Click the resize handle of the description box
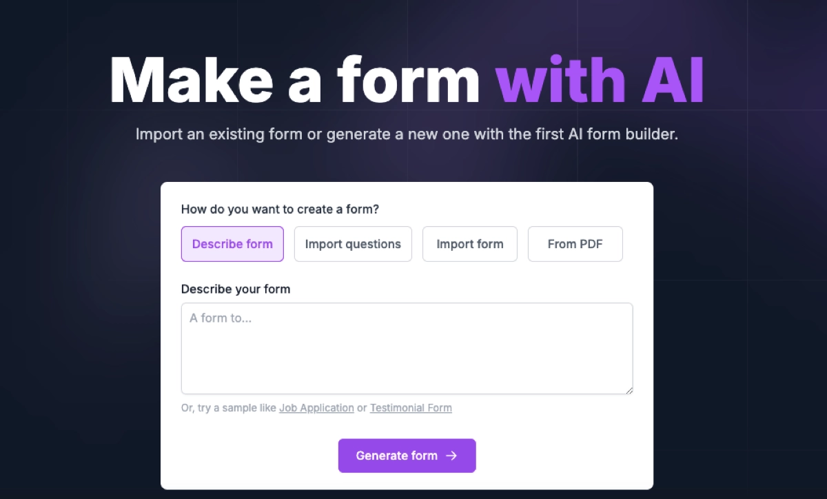The width and height of the screenshot is (827, 499). coord(629,390)
